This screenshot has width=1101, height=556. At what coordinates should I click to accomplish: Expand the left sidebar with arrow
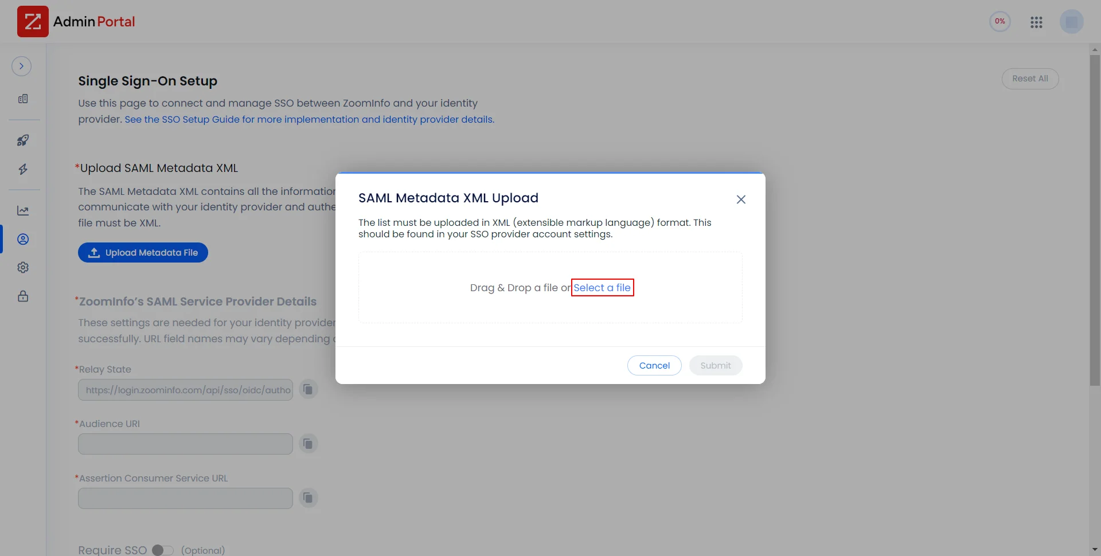(22, 66)
